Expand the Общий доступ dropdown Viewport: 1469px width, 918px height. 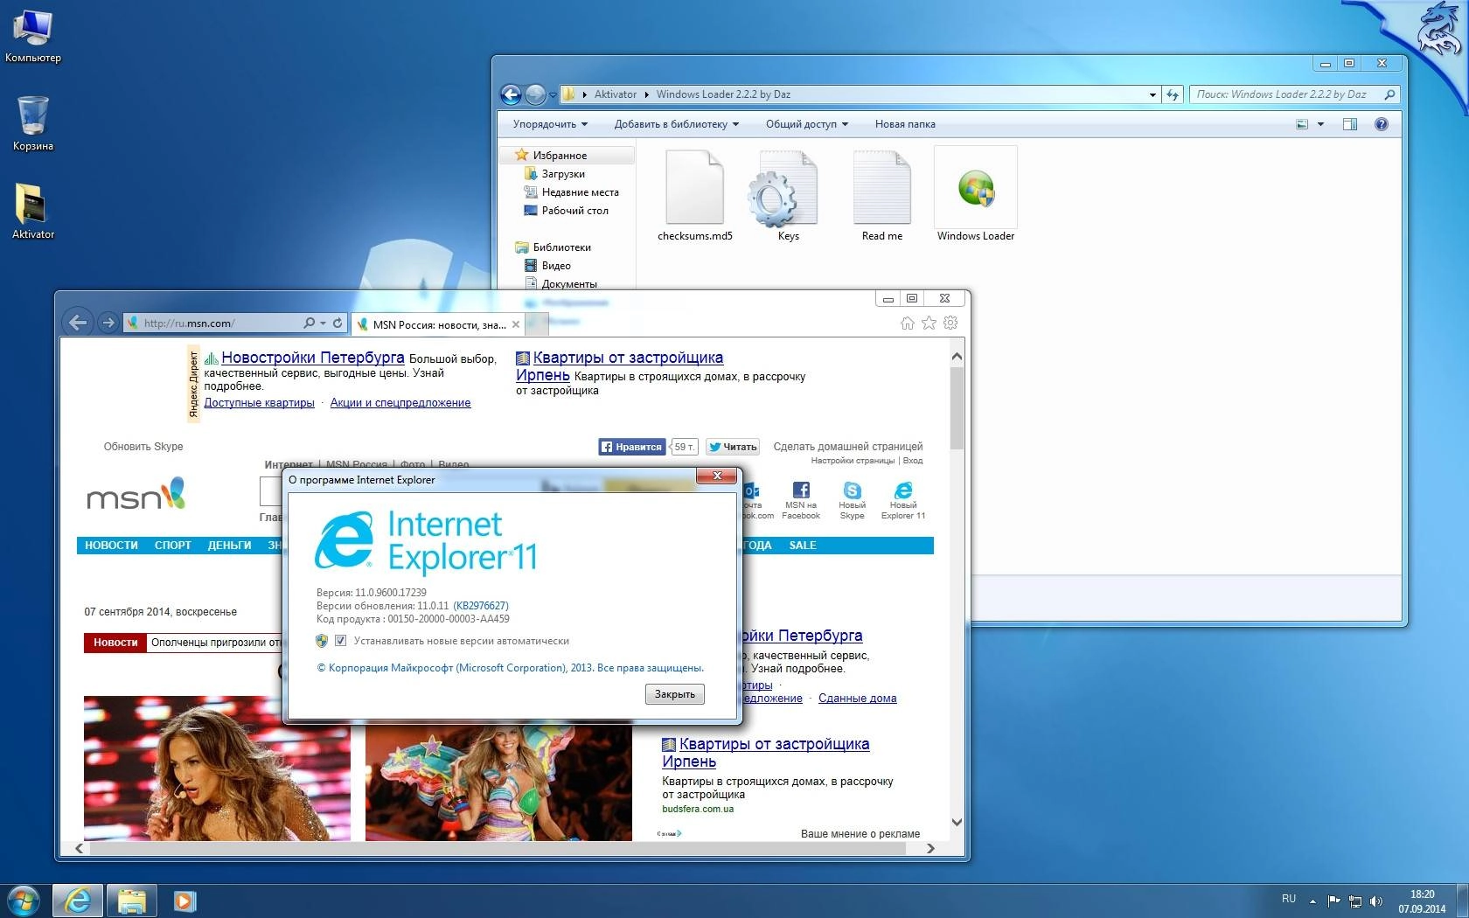(806, 124)
